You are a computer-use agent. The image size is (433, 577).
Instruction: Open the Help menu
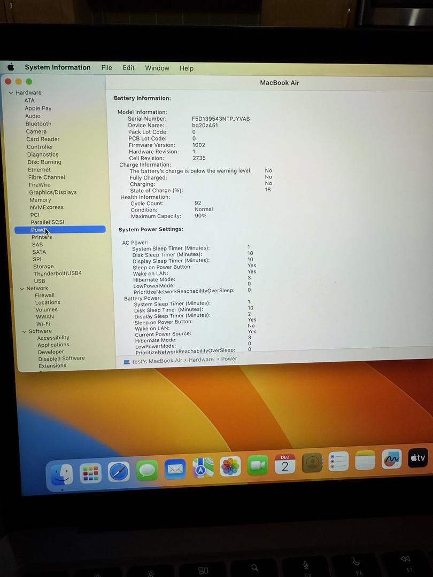[187, 68]
